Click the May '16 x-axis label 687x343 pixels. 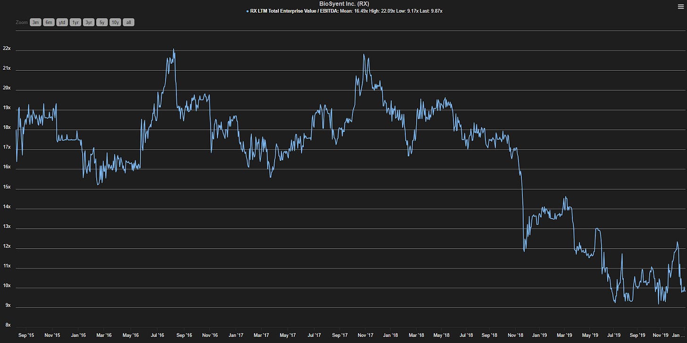(x=130, y=336)
